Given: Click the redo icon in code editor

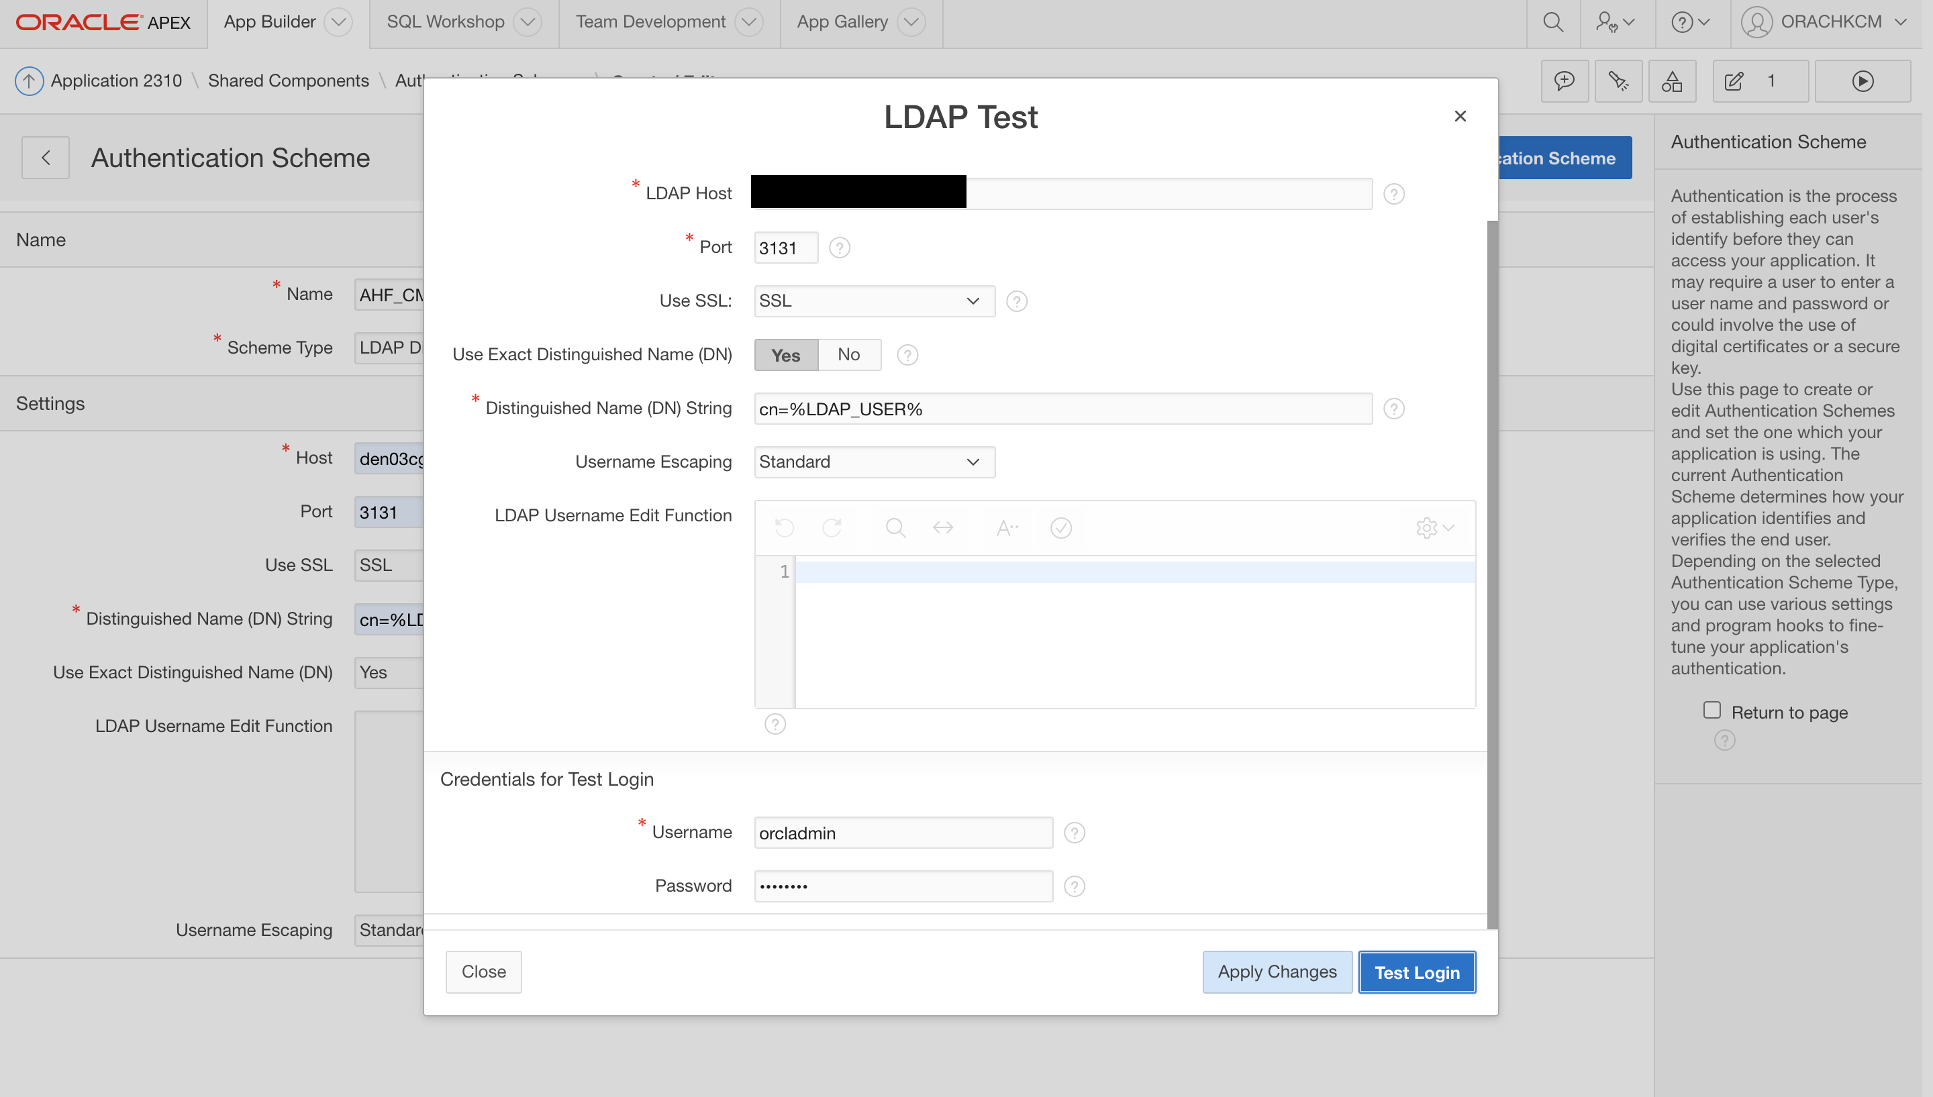Looking at the screenshot, I should coord(831,527).
